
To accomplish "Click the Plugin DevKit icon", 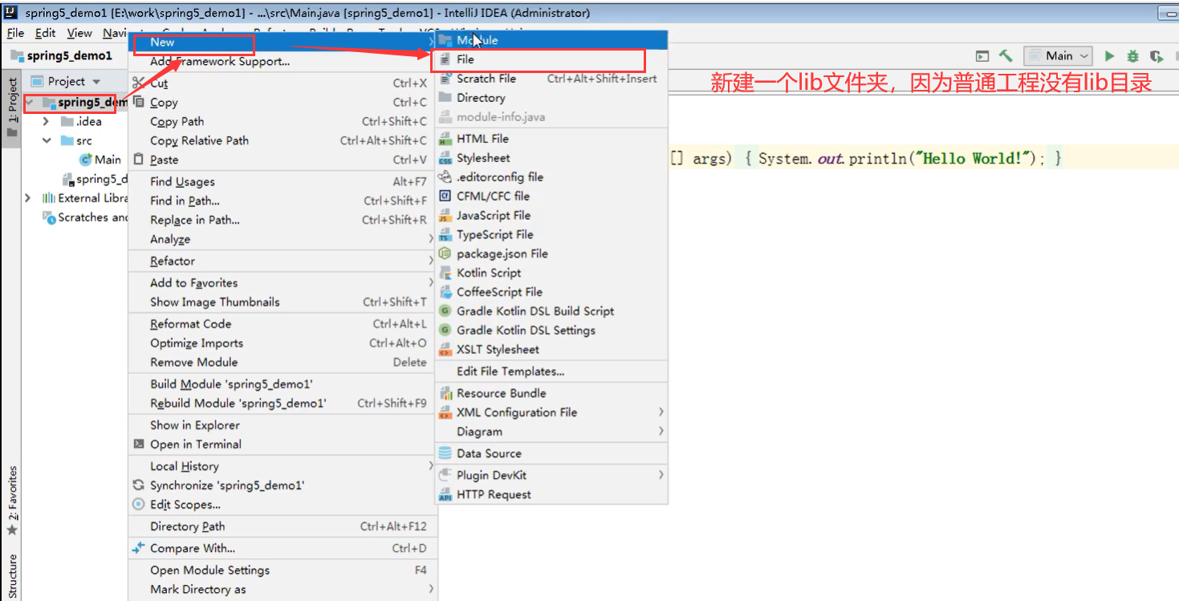I will (445, 475).
